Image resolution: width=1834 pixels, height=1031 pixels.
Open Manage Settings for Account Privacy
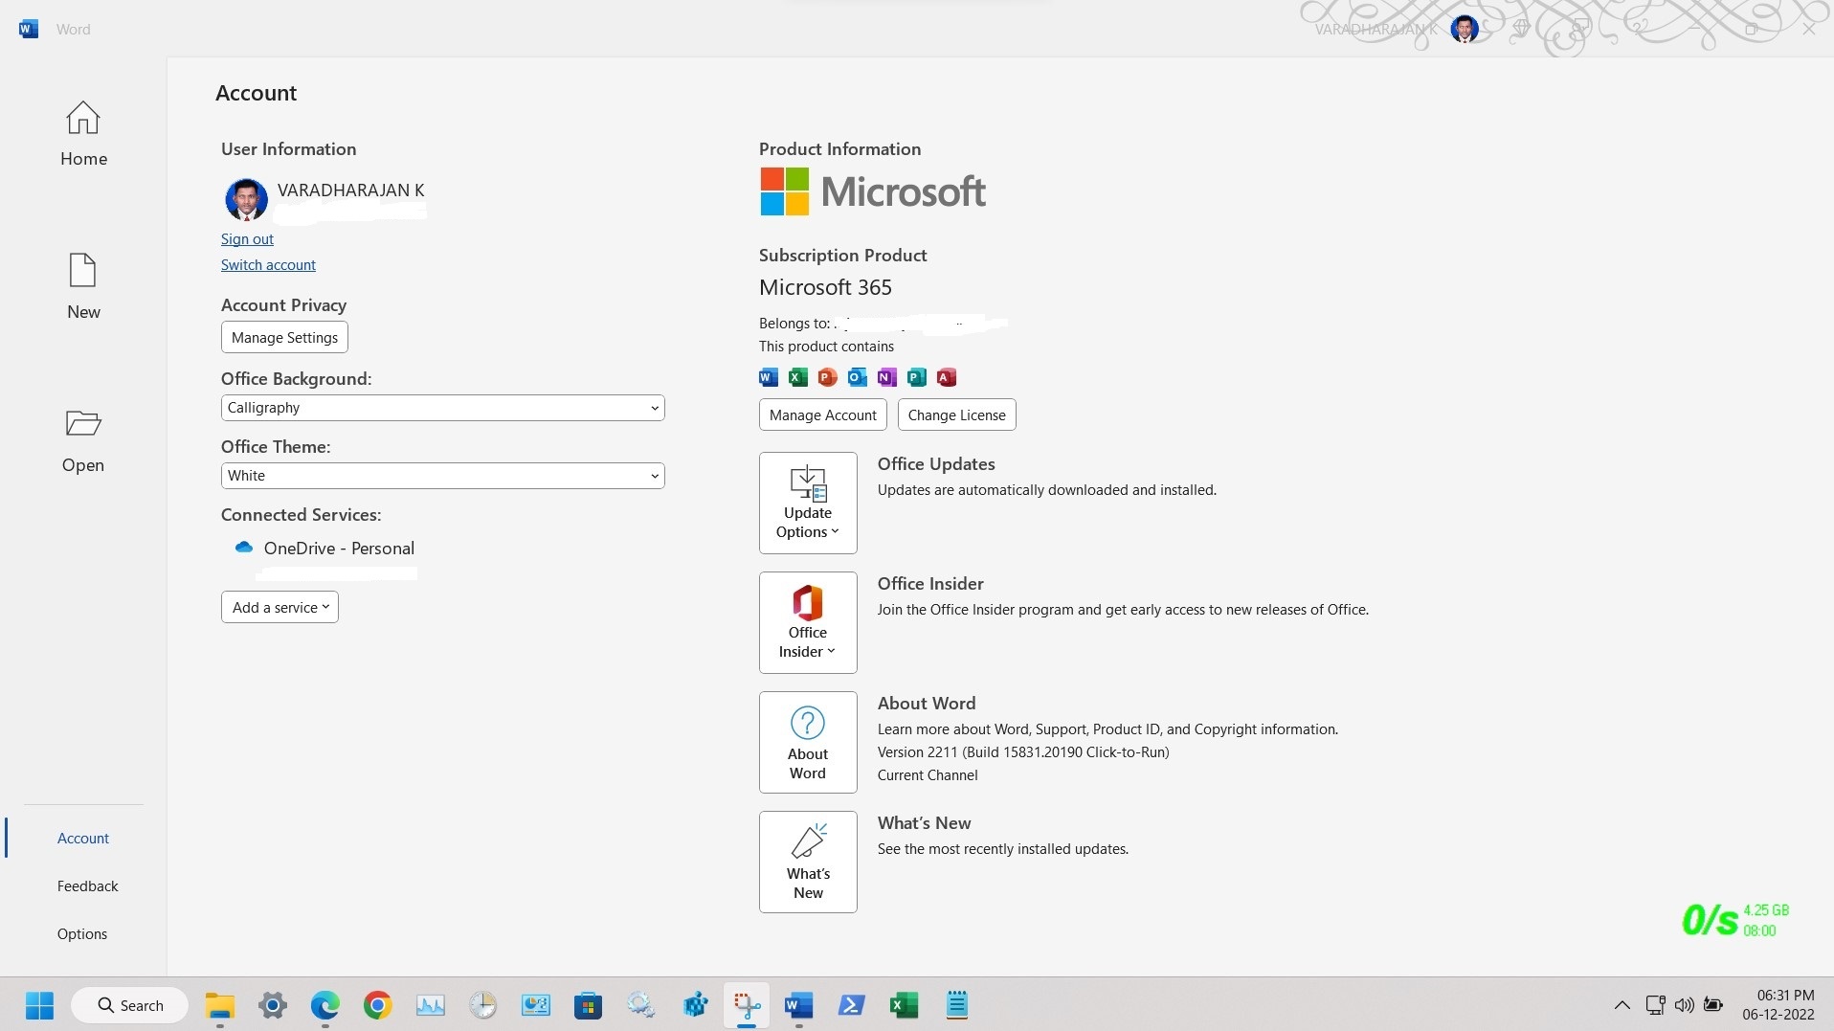(284, 338)
